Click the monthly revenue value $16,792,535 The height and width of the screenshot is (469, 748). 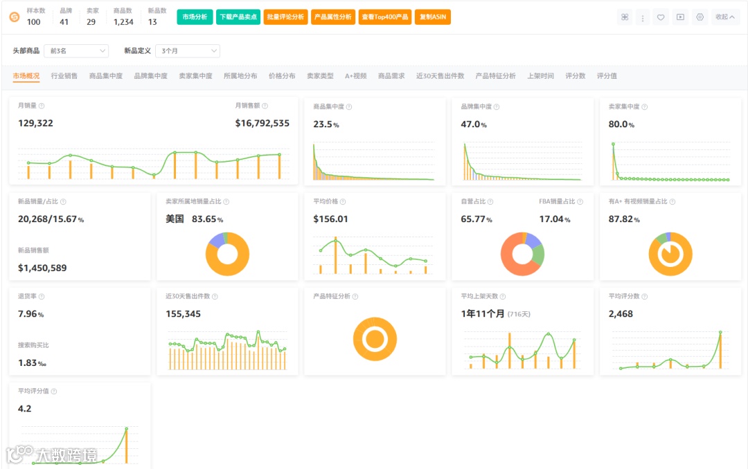click(x=262, y=123)
